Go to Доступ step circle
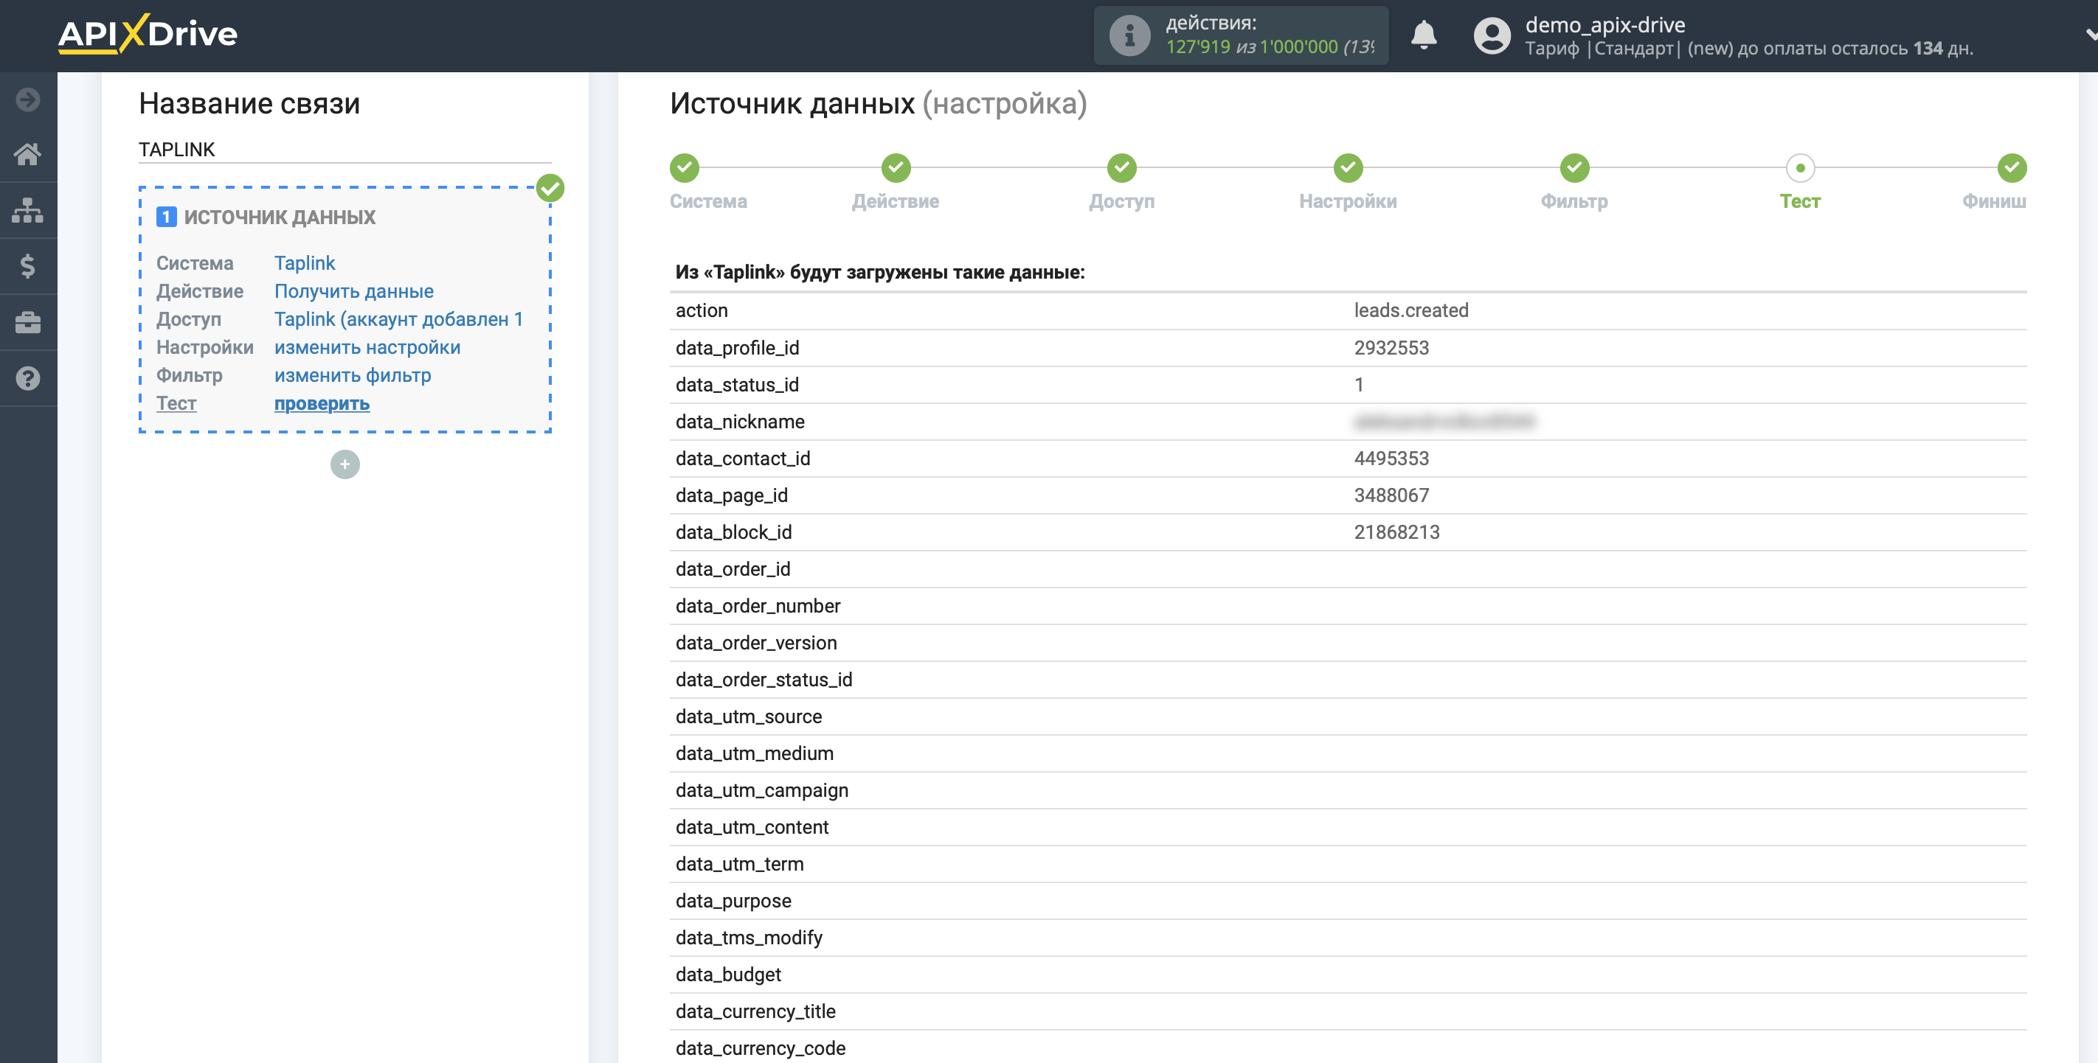The image size is (2098, 1063). [x=1121, y=167]
